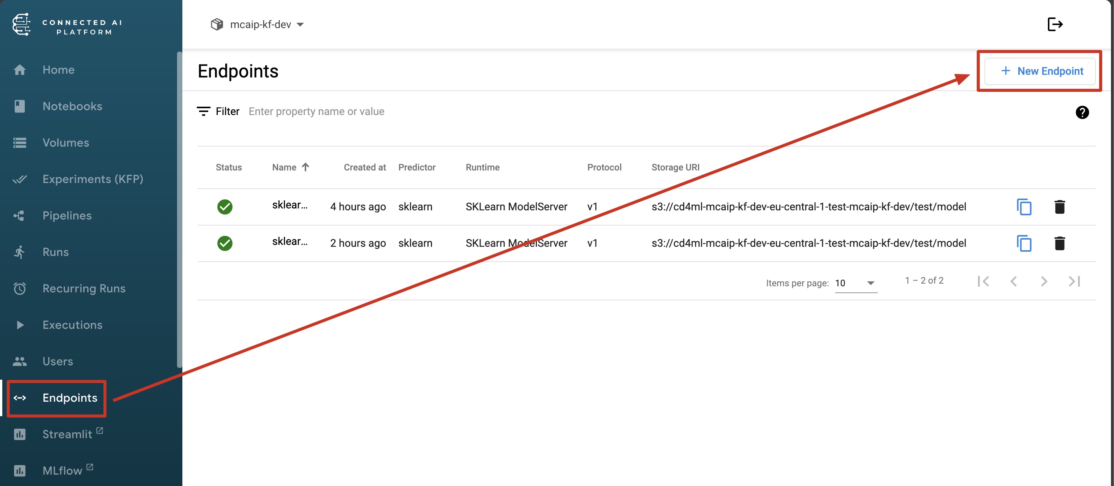Open Experiments (KFP) section

[93, 179]
